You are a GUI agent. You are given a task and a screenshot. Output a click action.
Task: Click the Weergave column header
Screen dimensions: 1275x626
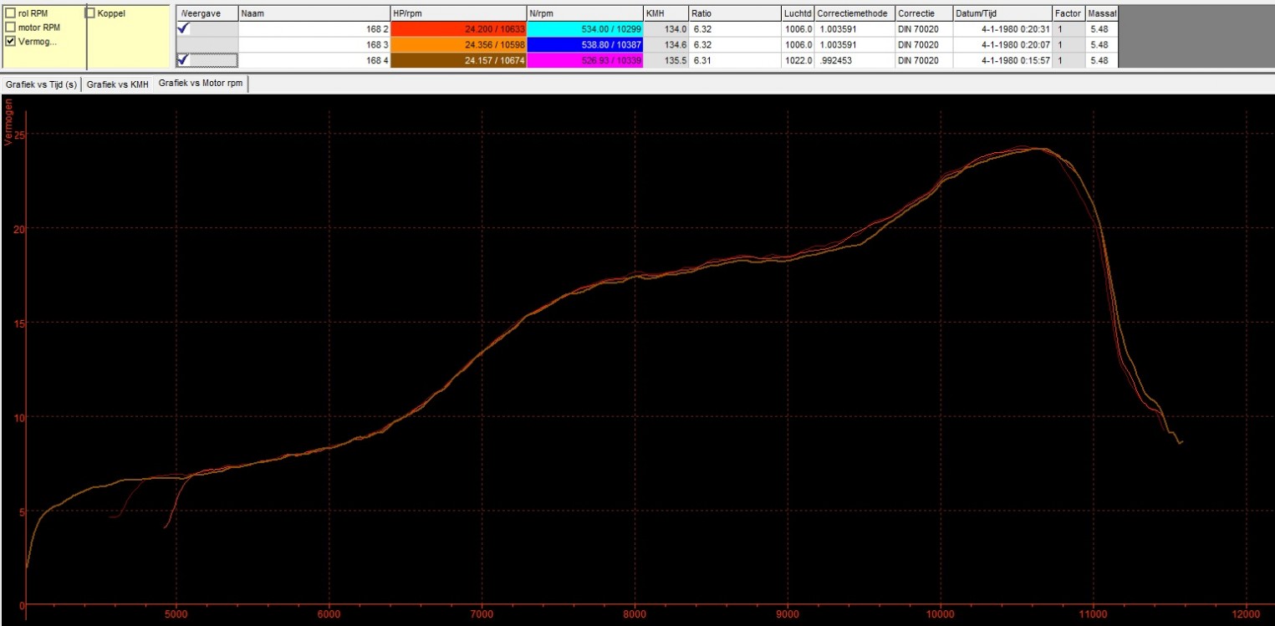click(x=207, y=13)
